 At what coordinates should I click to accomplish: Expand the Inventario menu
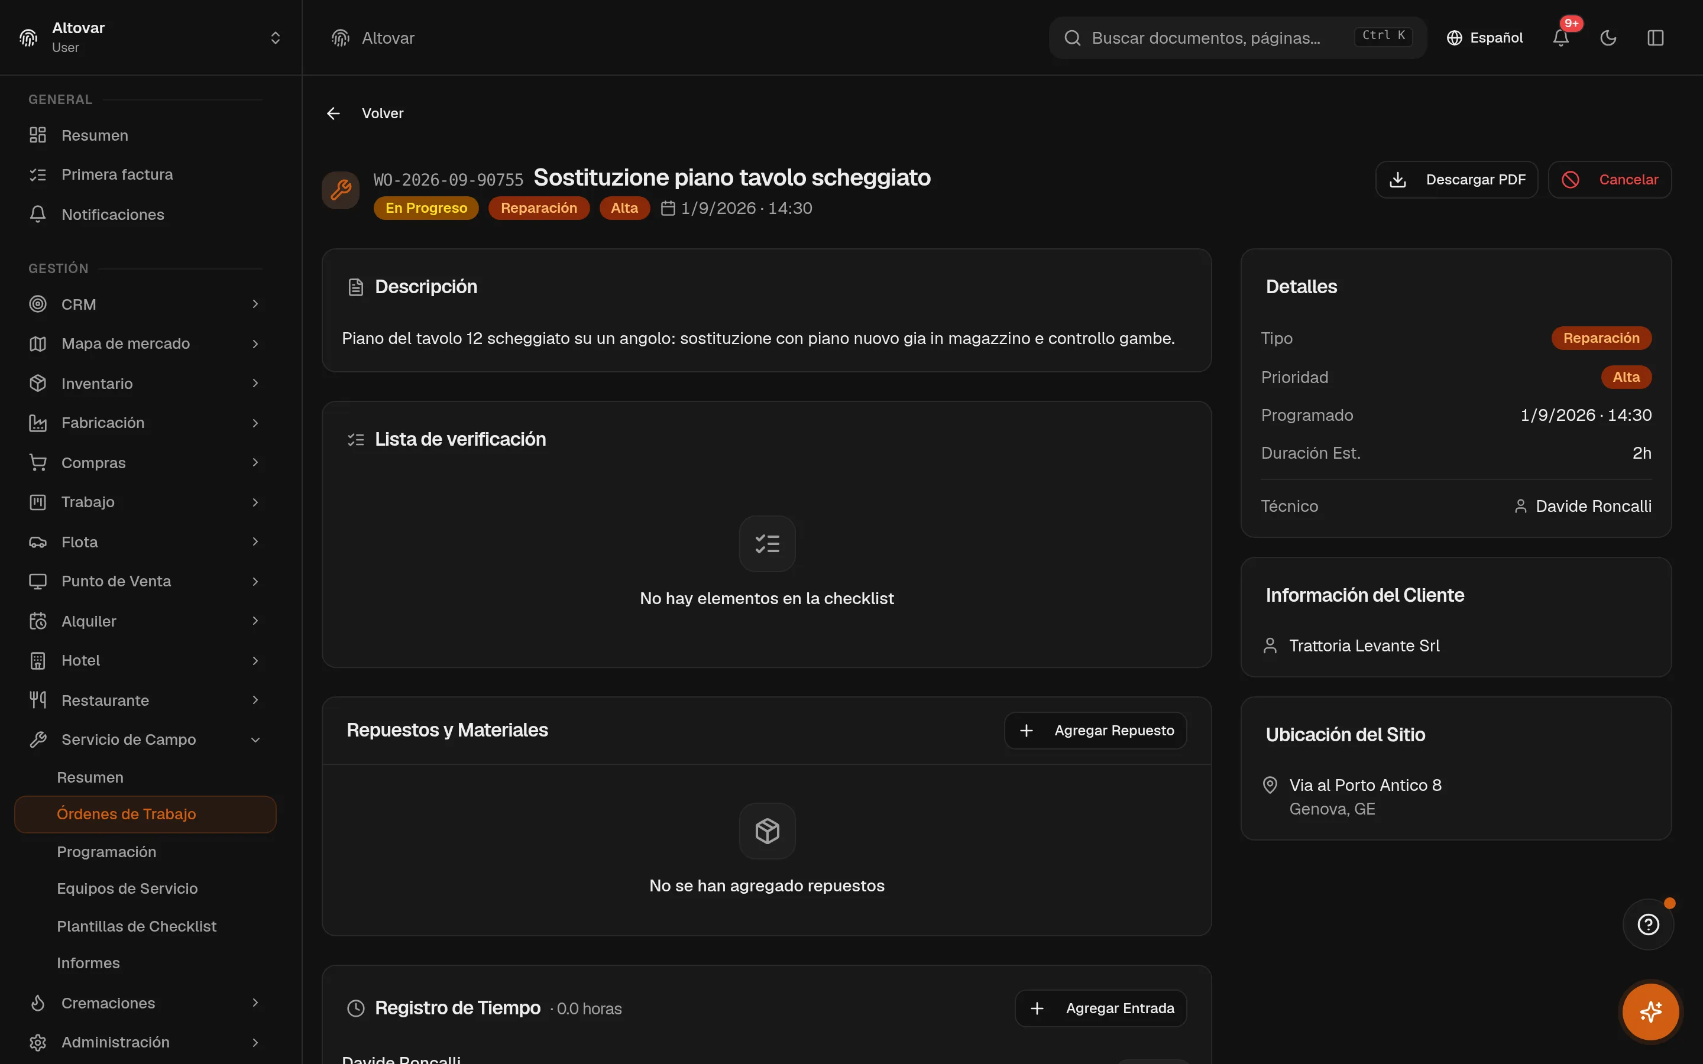point(145,384)
